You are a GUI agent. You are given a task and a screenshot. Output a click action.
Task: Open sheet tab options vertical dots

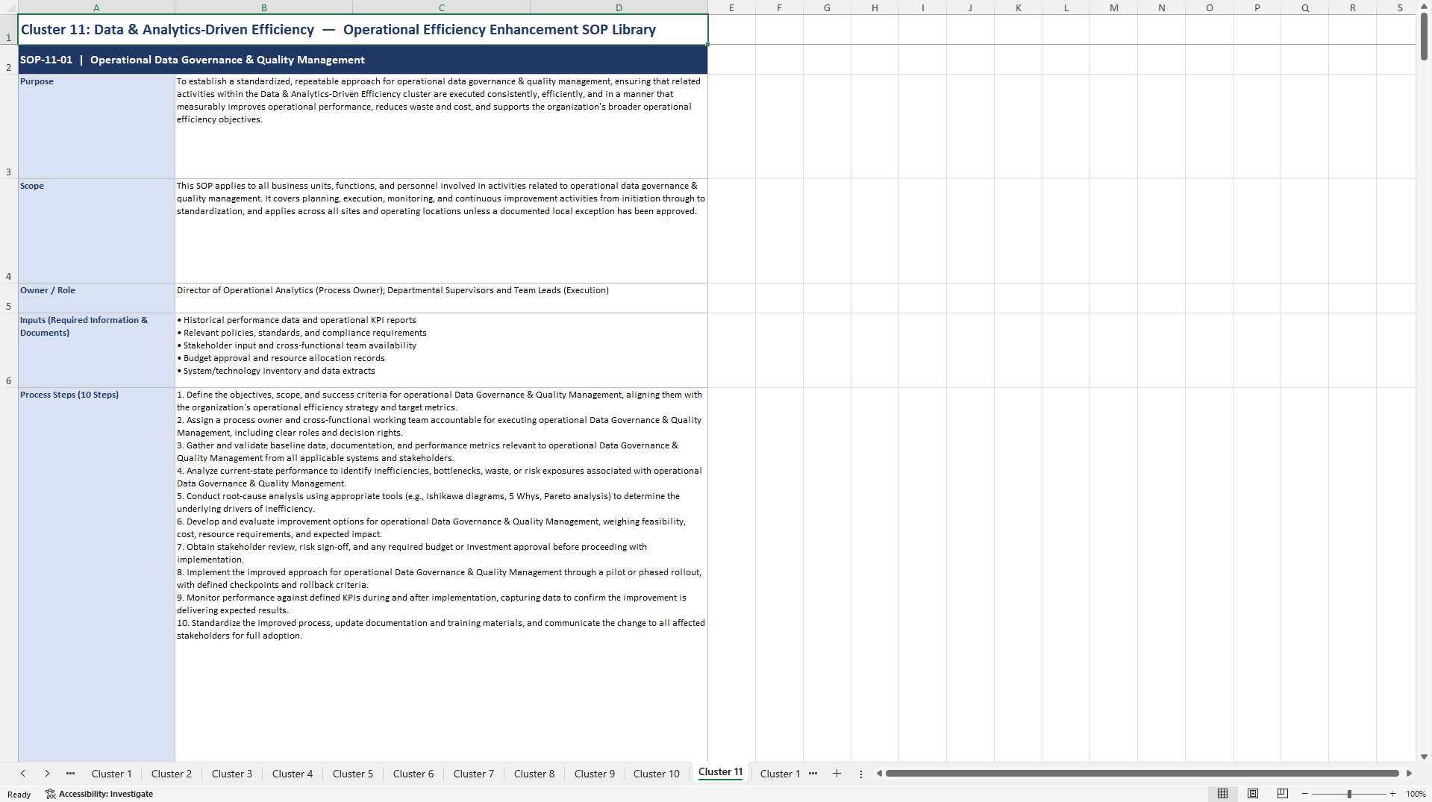[860, 774]
